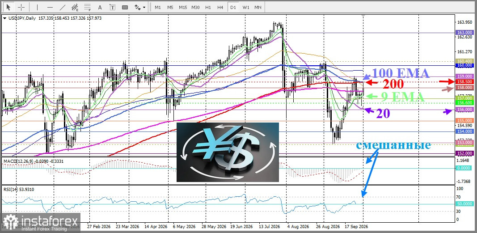This screenshot has height=233, width=477.
Task: Pick the Trendline drawing tool
Action: coord(63,7)
